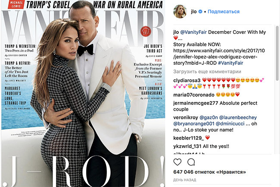280x187 pixels.
Task: Load more comments via Загрузить еще комментарии
Action: (207, 72)
